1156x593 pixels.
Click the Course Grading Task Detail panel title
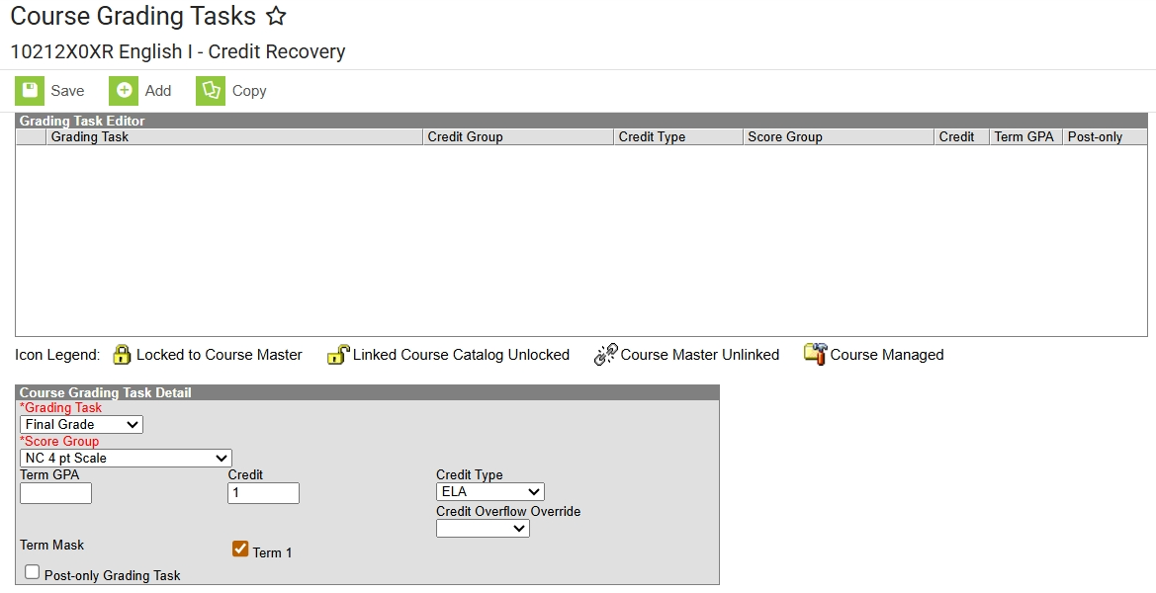pos(106,392)
